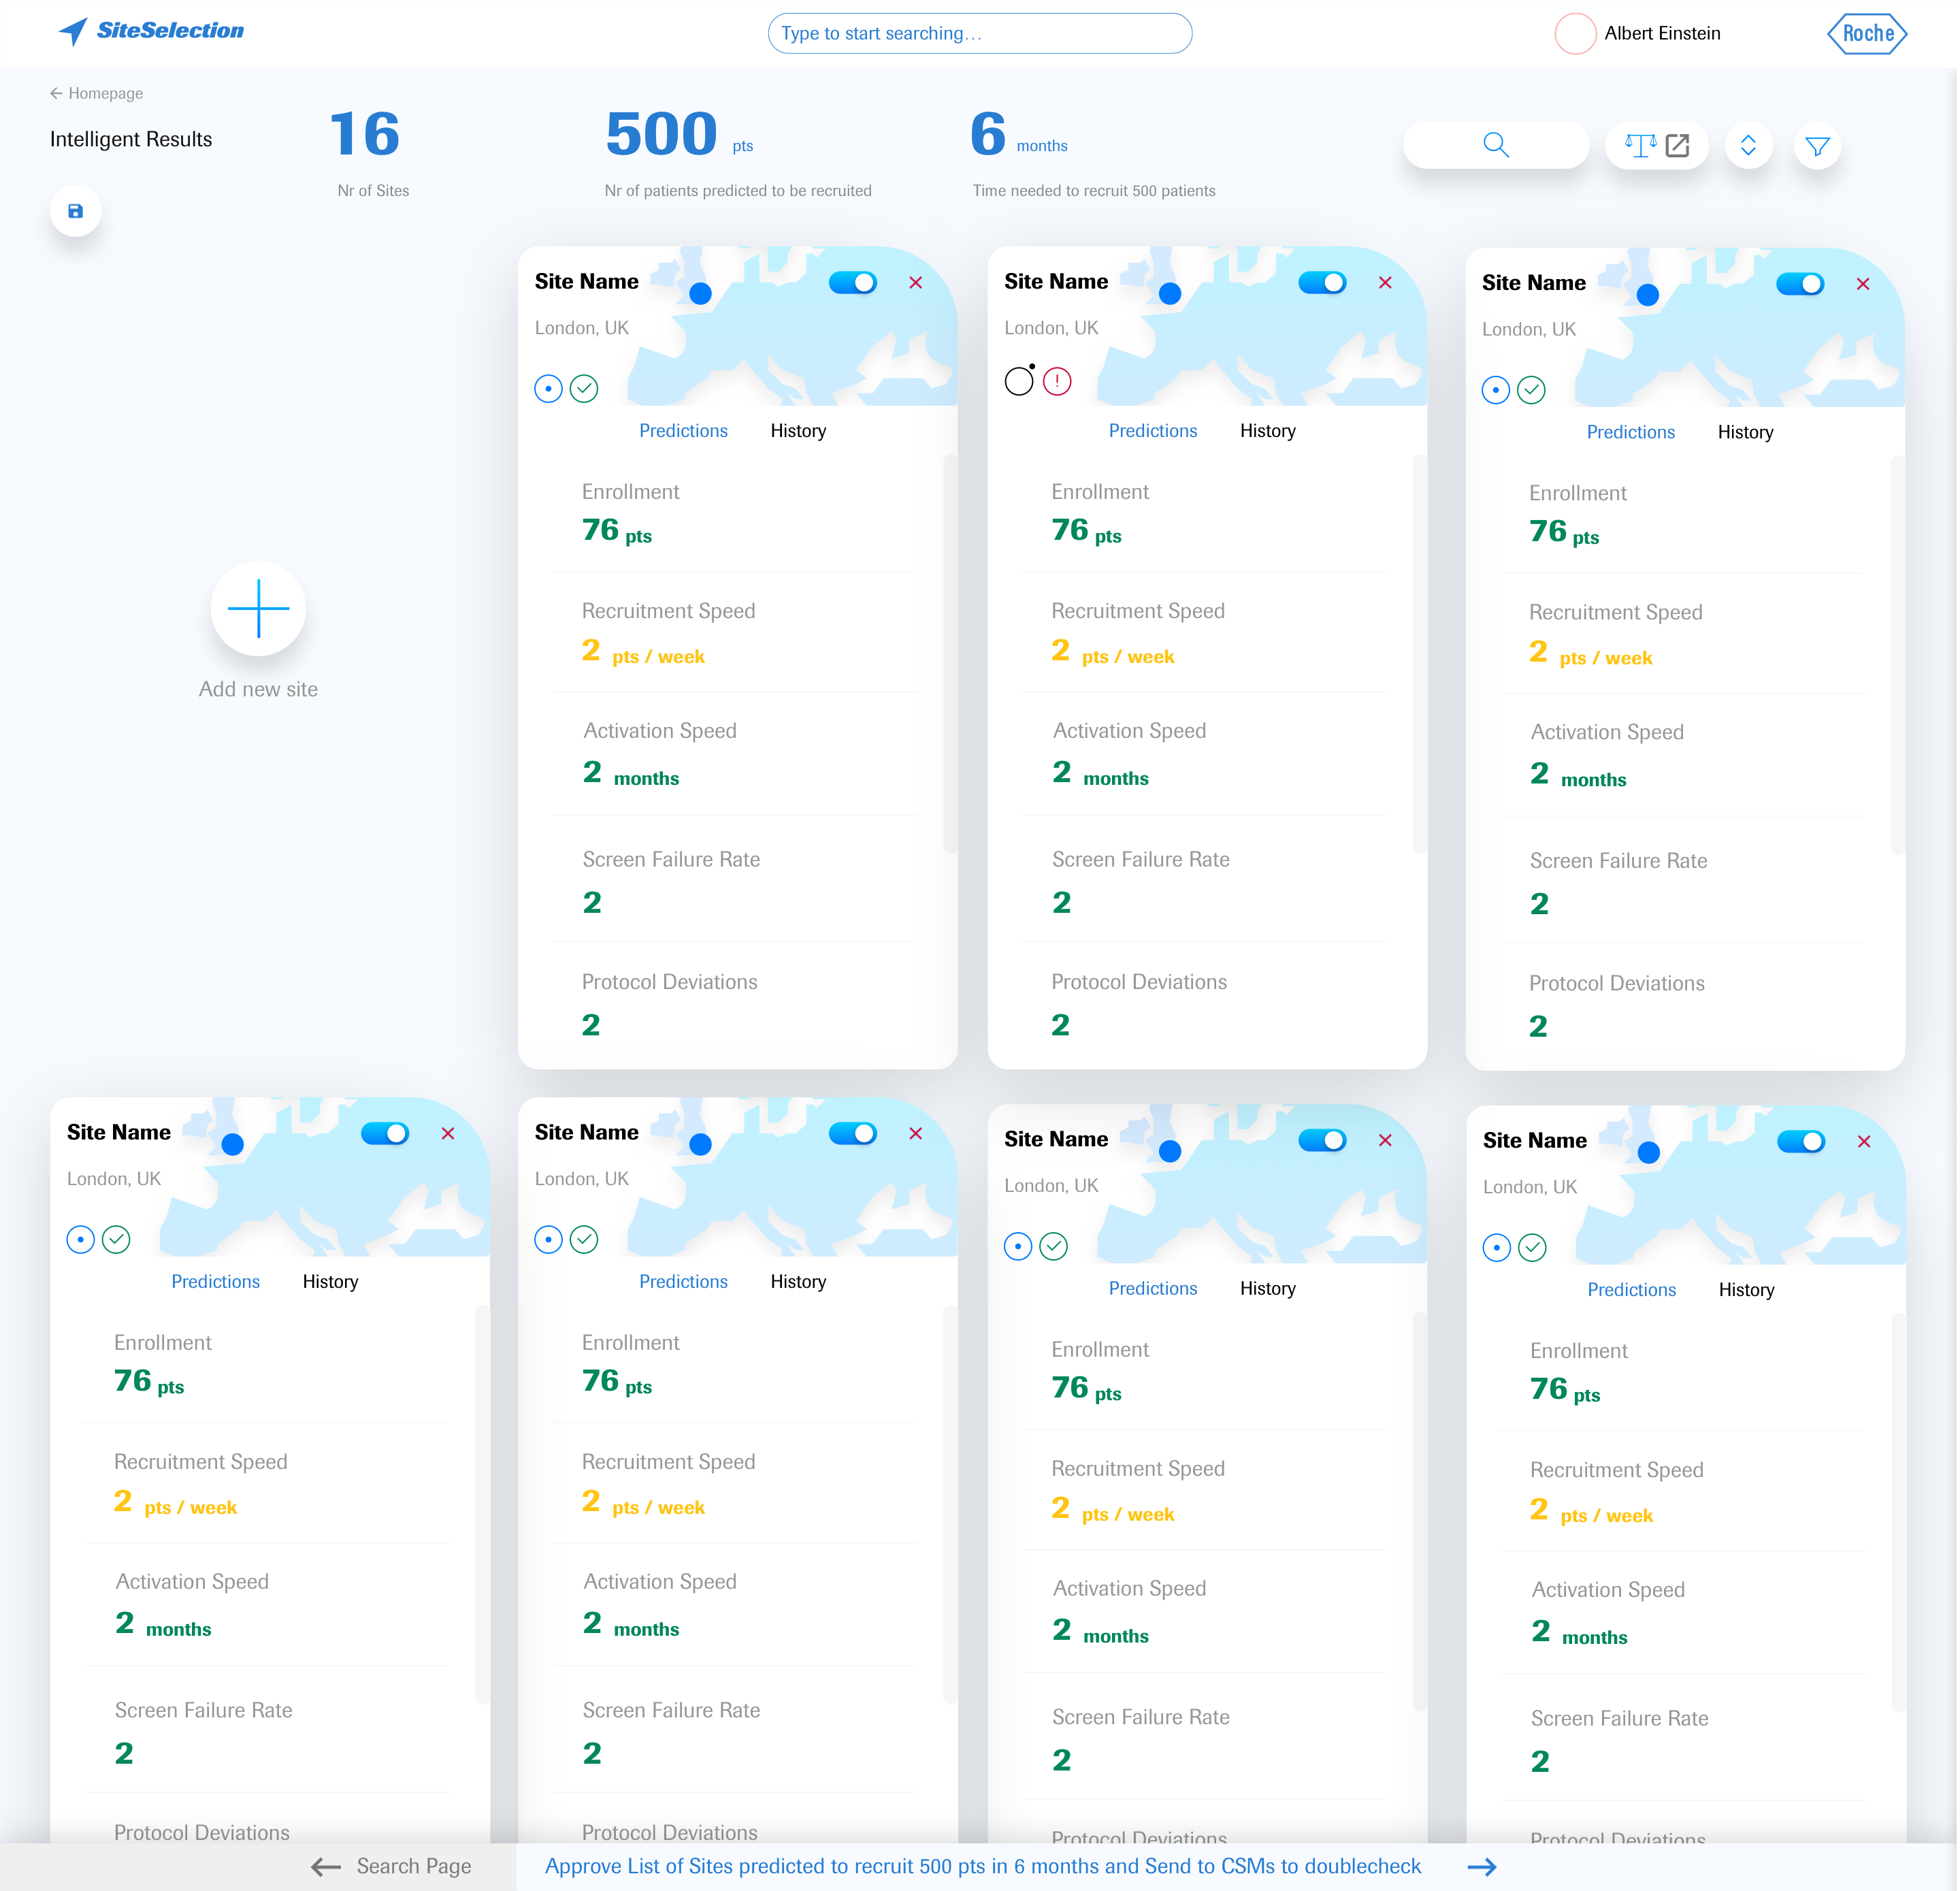Click the magnifier search pill near the filters
Viewport: 1960px width, 1891px height.
[x=1495, y=146]
